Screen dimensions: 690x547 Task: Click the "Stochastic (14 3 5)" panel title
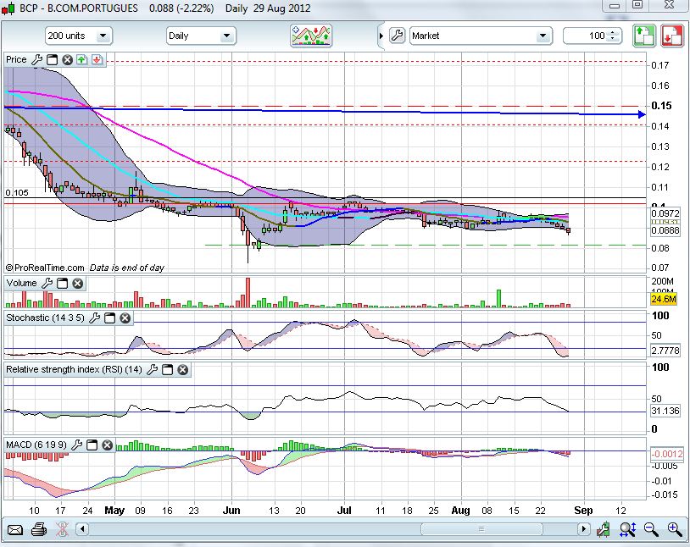45,318
